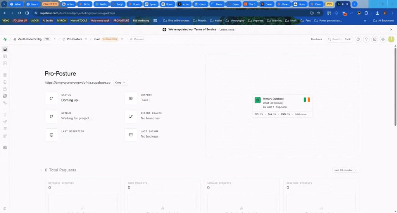Open the AI Studio bookmark

(x=48, y=21)
